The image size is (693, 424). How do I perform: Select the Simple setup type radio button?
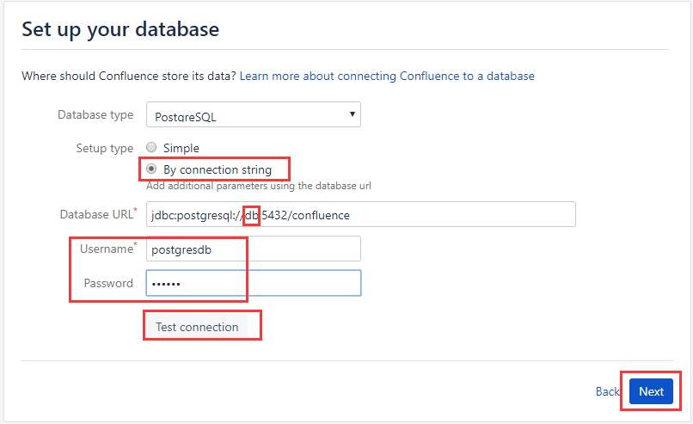[151, 147]
